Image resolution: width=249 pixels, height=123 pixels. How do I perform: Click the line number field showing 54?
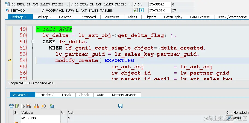coord(142,4)
